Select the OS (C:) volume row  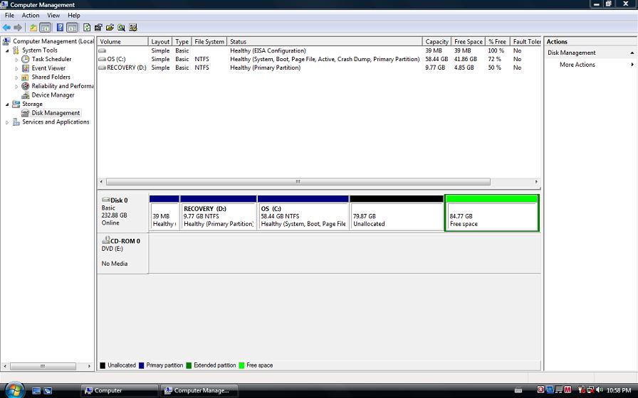click(318, 59)
